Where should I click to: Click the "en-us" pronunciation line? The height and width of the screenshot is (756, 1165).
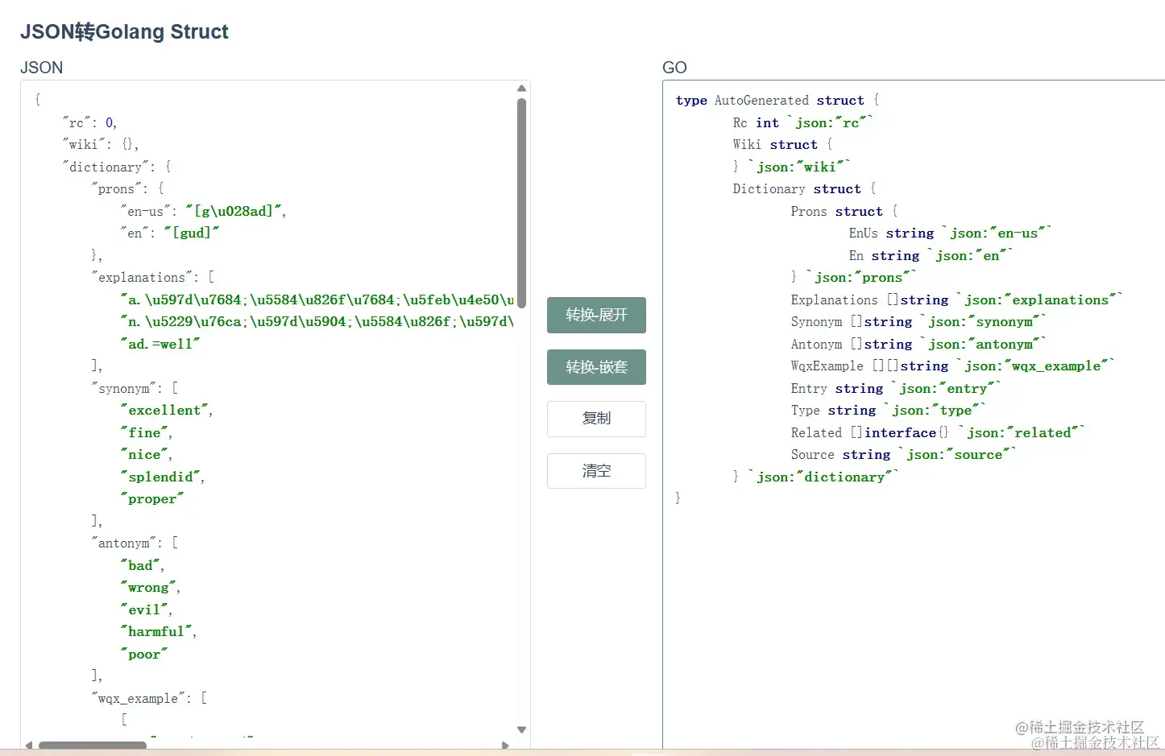204,212
